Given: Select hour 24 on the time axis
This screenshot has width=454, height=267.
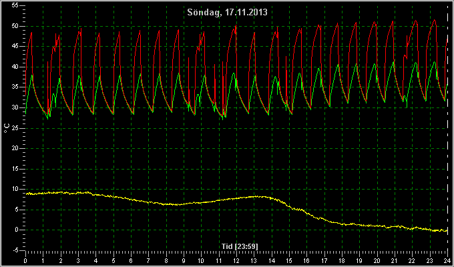Looking at the screenshot, I should (447, 260).
